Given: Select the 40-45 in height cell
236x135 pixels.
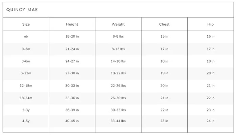Looking at the screenshot, I should tap(72, 121).
